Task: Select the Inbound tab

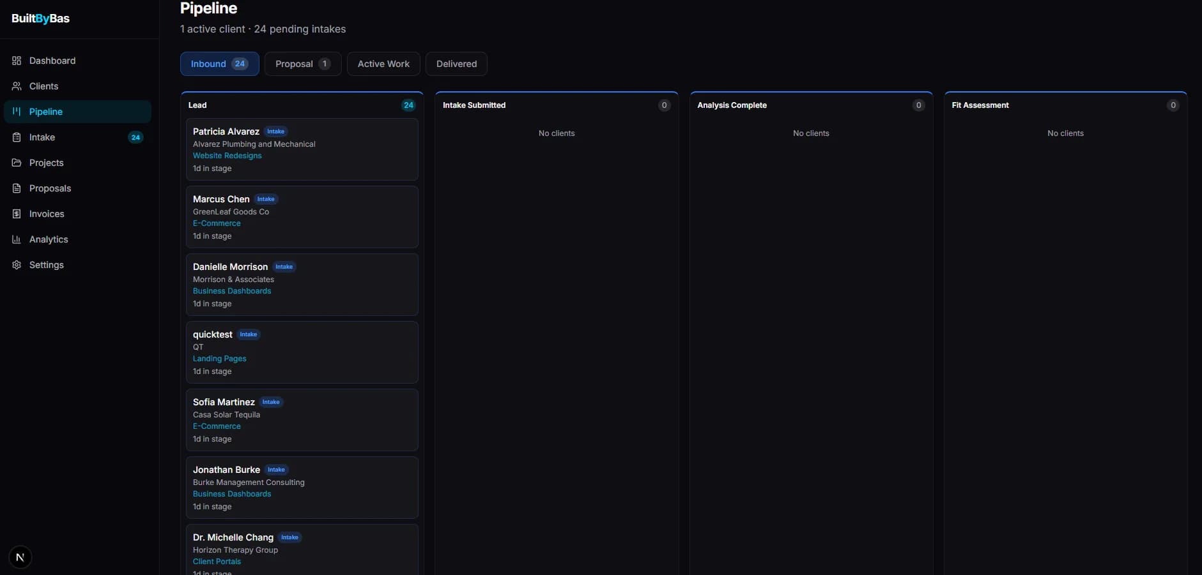Action: point(219,64)
